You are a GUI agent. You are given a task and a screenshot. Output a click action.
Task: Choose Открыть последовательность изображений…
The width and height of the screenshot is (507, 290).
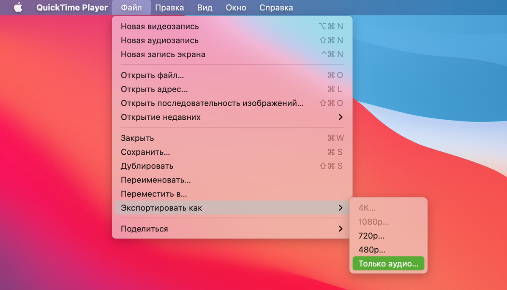[232, 103]
